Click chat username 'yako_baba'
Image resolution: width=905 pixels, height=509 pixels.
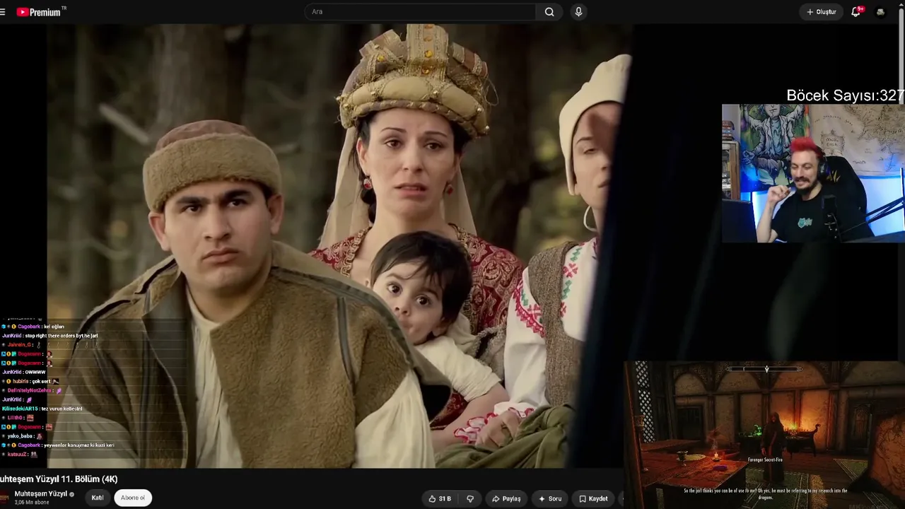[x=19, y=436]
